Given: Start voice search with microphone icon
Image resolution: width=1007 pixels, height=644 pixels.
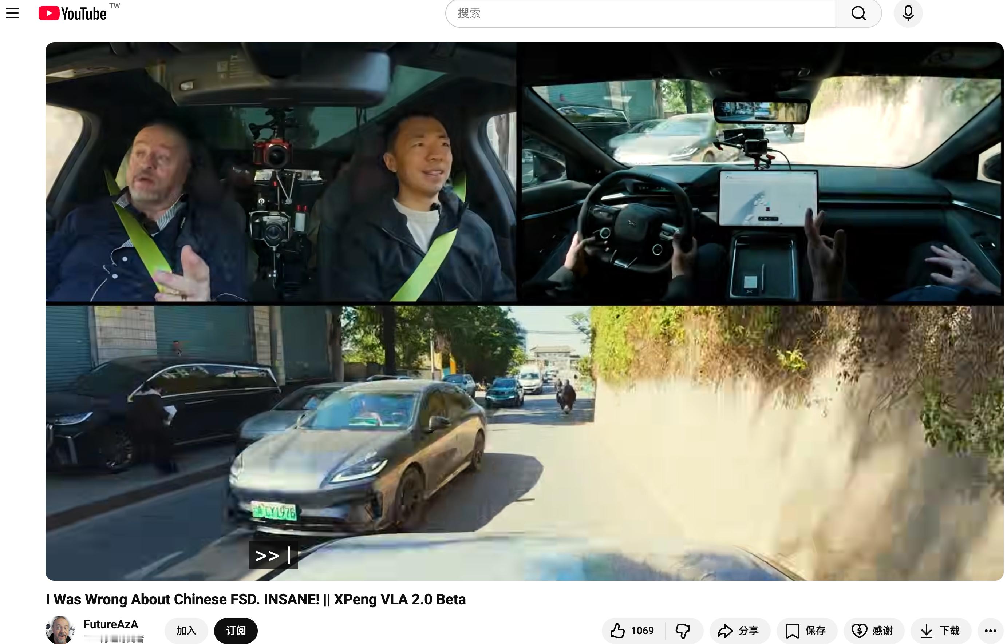Looking at the screenshot, I should pyautogui.click(x=908, y=13).
